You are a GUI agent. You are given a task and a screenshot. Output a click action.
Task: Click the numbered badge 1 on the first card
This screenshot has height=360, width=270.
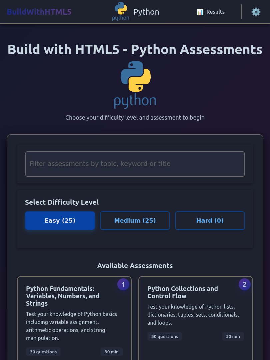[x=123, y=284]
